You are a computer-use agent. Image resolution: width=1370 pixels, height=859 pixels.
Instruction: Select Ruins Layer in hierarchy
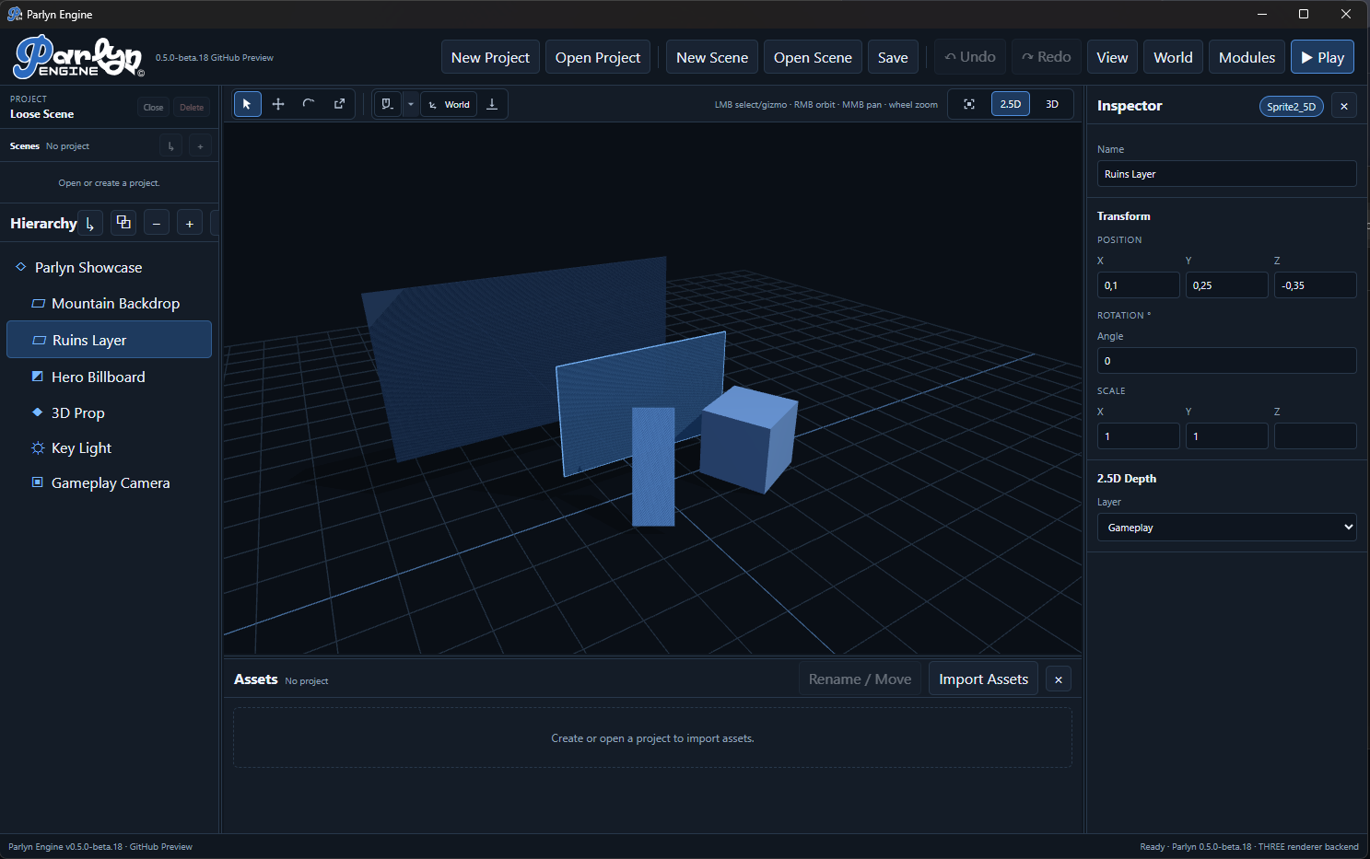point(109,340)
